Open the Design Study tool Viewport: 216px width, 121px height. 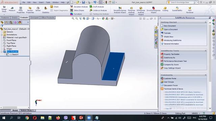coord(4,9)
